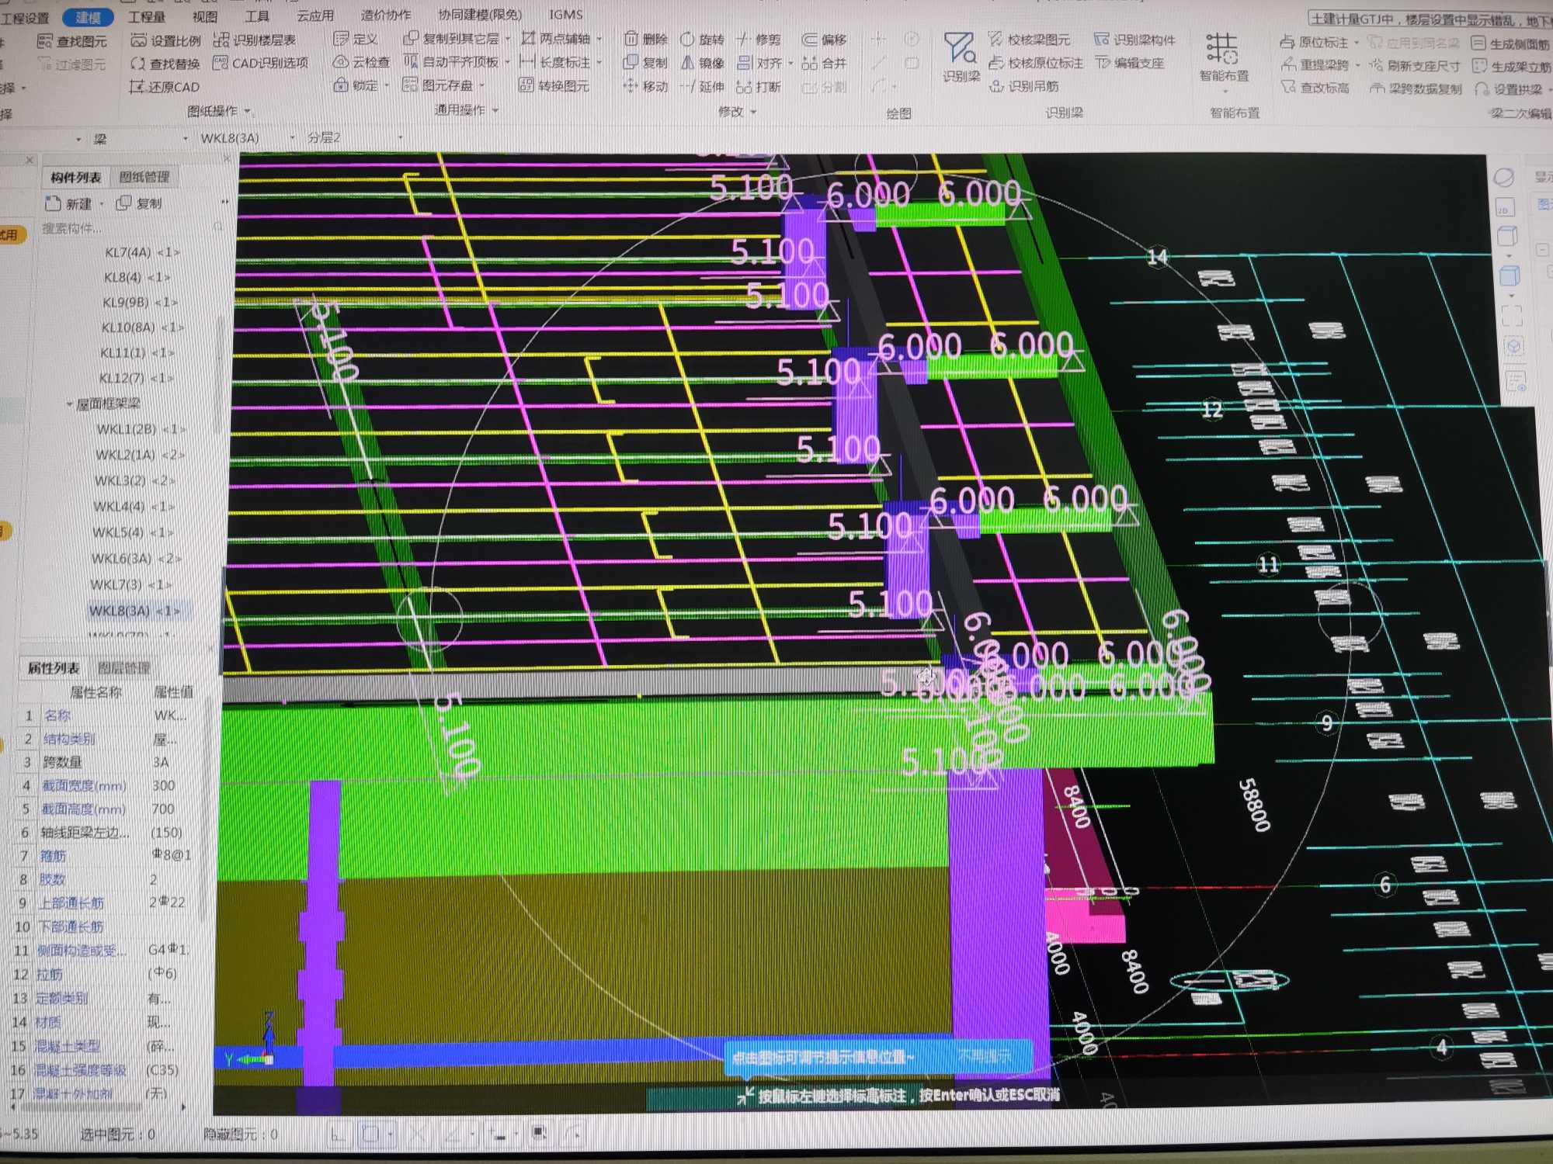Click 刷新支座尺寸 tool
Screen dimensions: 1553x1164
click(1415, 66)
